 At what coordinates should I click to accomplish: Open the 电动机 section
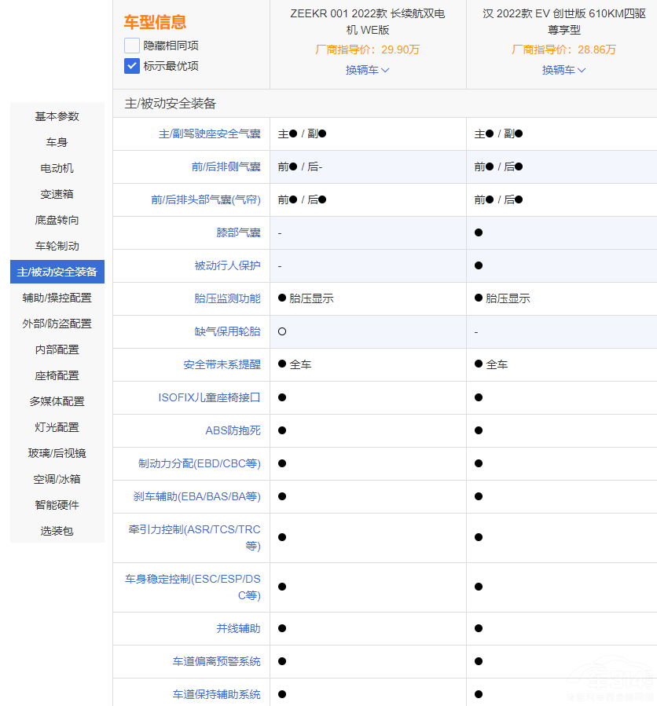coord(57,168)
